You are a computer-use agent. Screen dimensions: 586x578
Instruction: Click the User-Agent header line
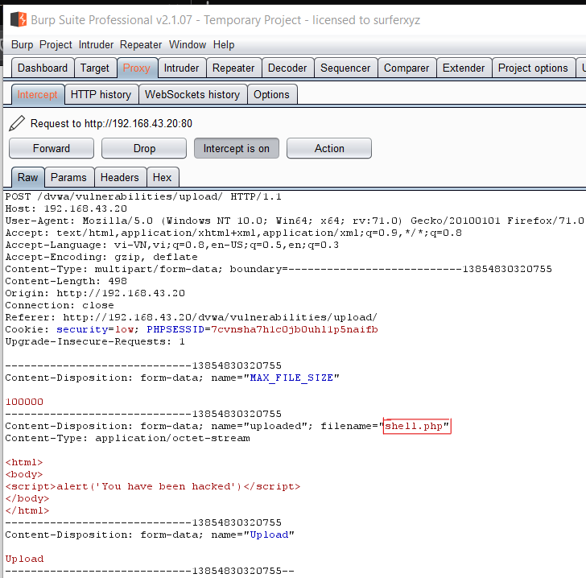[295, 221]
